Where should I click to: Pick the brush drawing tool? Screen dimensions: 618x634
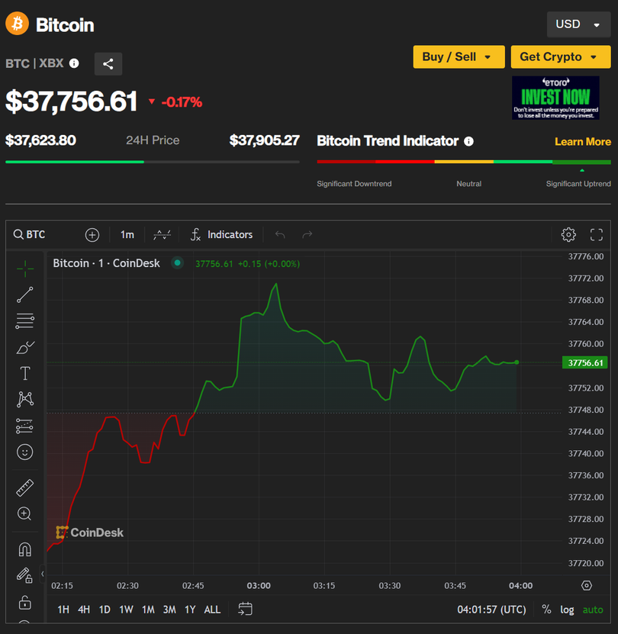[x=24, y=348]
